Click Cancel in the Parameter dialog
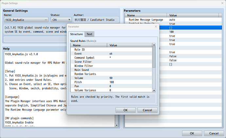226x138 pixels. tap(147, 110)
